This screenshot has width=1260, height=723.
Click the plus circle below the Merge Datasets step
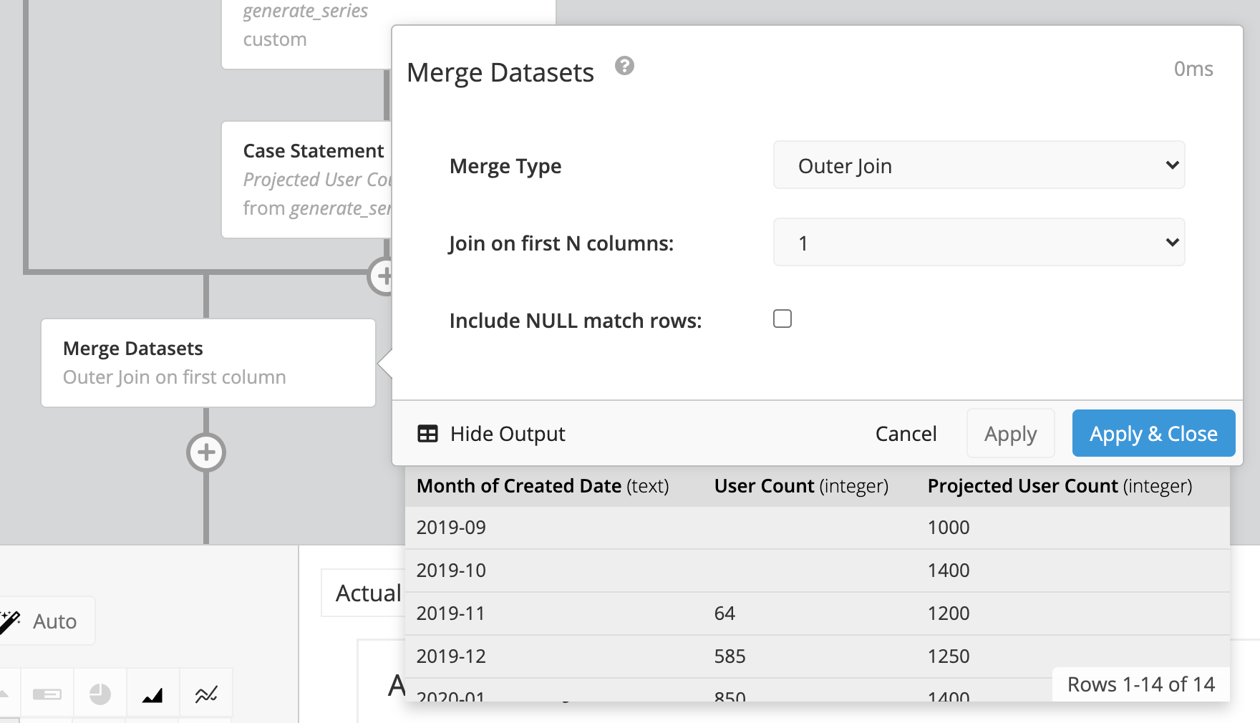(206, 452)
